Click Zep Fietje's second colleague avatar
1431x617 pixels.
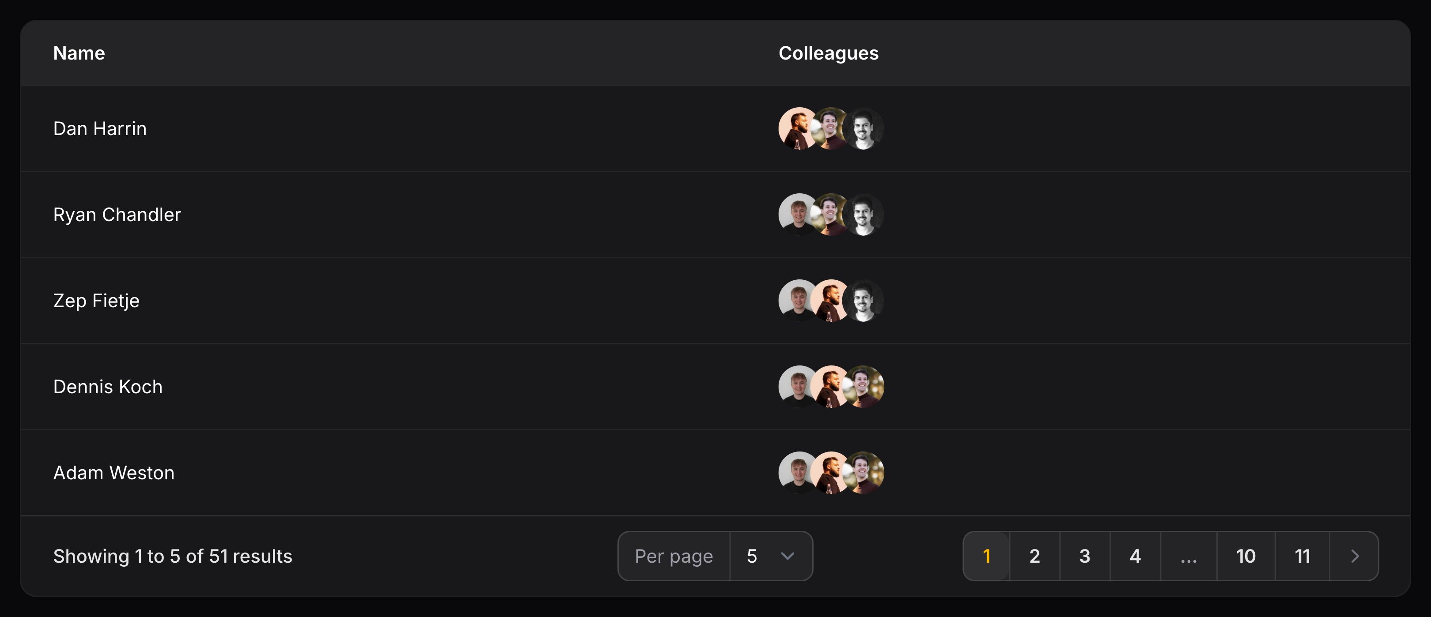click(x=831, y=301)
